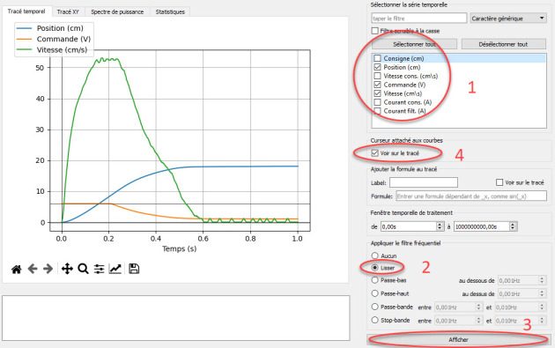Click the window start time field 0,00s
This screenshot has height=348, width=555.
tap(409, 226)
